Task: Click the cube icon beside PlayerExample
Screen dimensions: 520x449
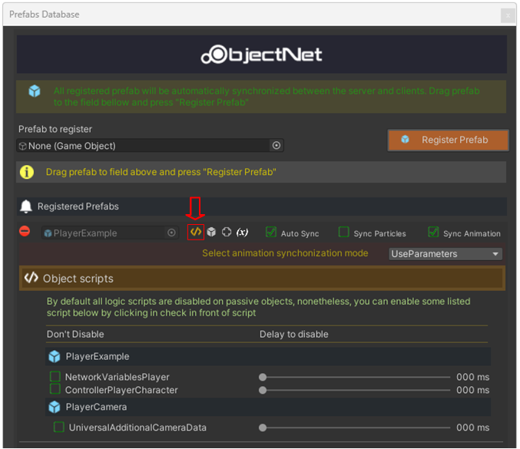Action: 211,232
